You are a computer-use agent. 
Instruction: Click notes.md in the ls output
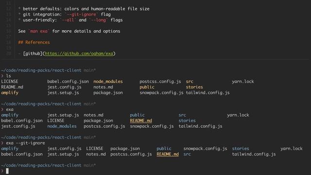click(x=103, y=87)
